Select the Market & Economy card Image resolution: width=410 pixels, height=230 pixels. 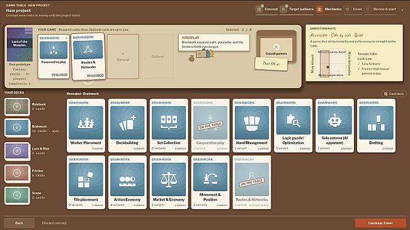click(x=169, y=182)
